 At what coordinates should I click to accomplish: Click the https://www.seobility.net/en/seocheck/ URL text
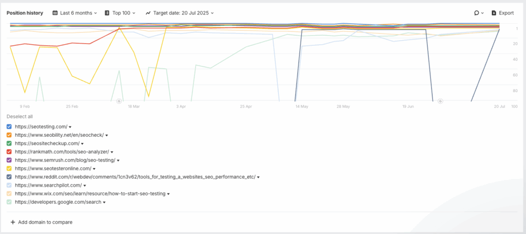coord(60,135)
